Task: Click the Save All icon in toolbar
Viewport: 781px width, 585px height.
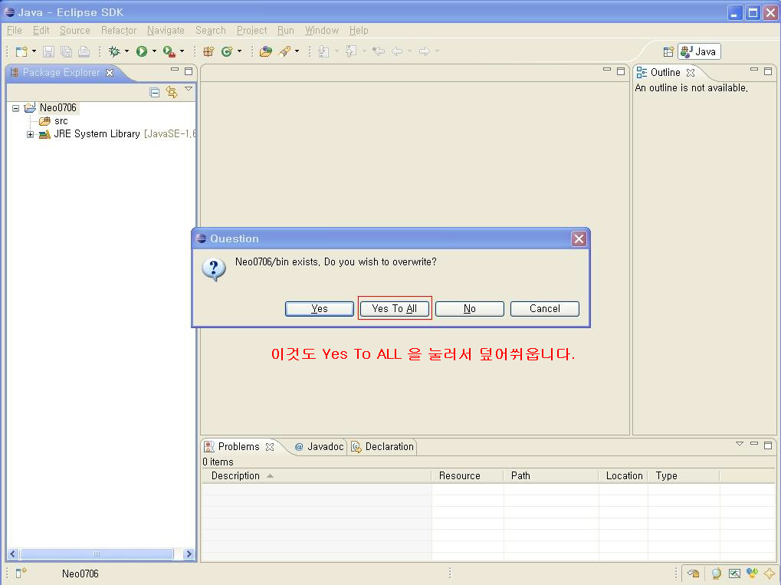Action: (x=66, y=51)
